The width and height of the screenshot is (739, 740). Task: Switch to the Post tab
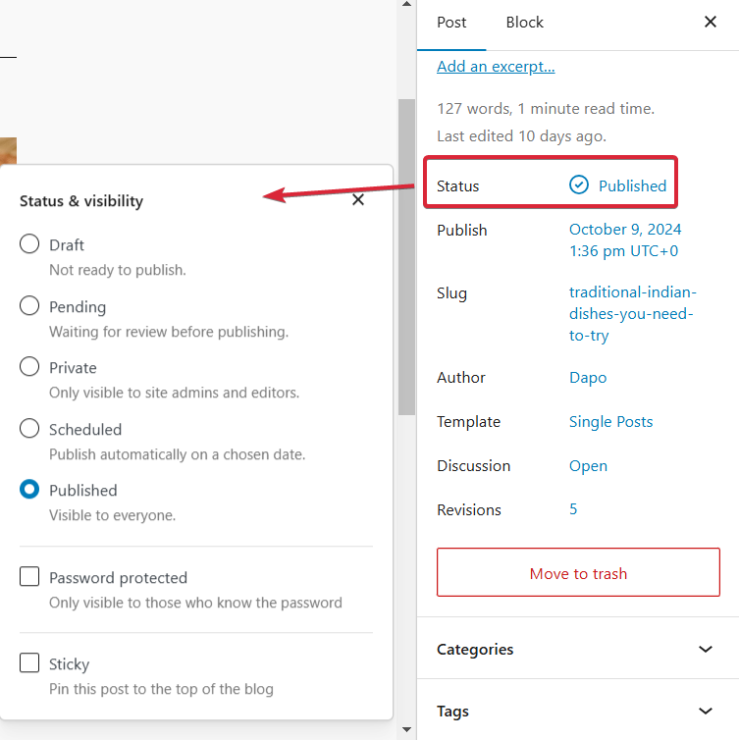[451, 23]
